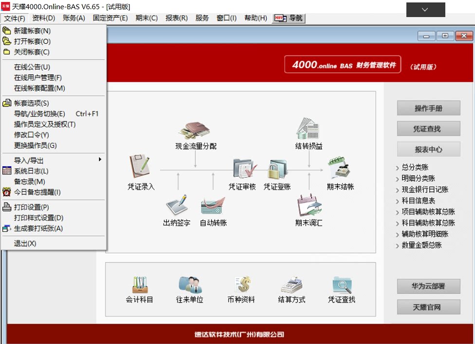
Task: Toggle the 导航 toolbar button
Action: (289, 18)
